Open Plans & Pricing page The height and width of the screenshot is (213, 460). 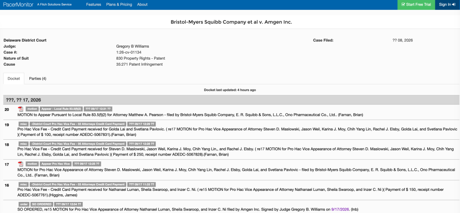coord(119,4)
